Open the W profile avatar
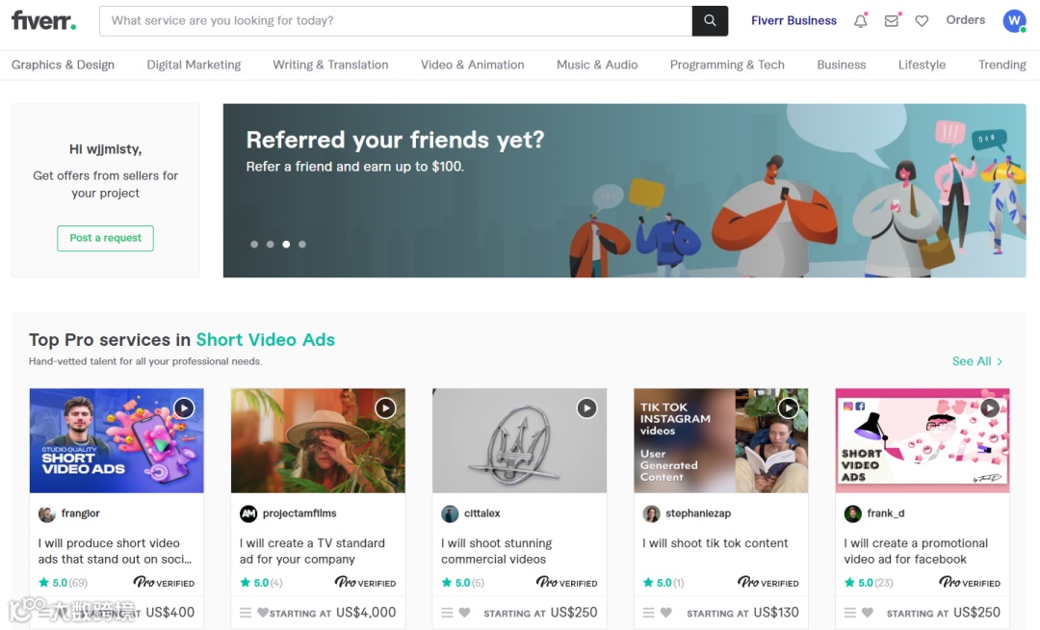This screenshot has width=1040, height=630. (x=1014, y=20)
